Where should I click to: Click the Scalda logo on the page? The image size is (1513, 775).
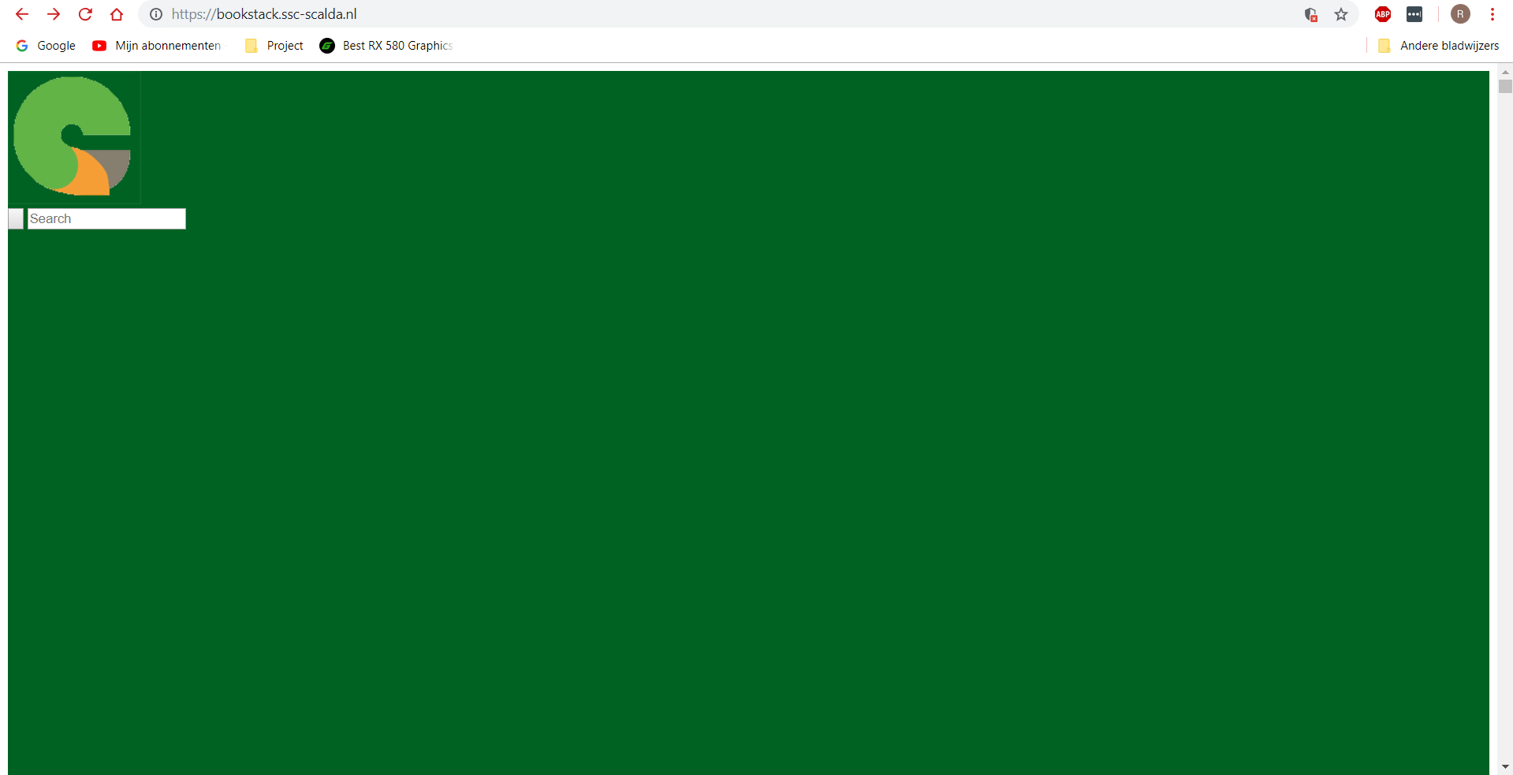tap(73, 136)
